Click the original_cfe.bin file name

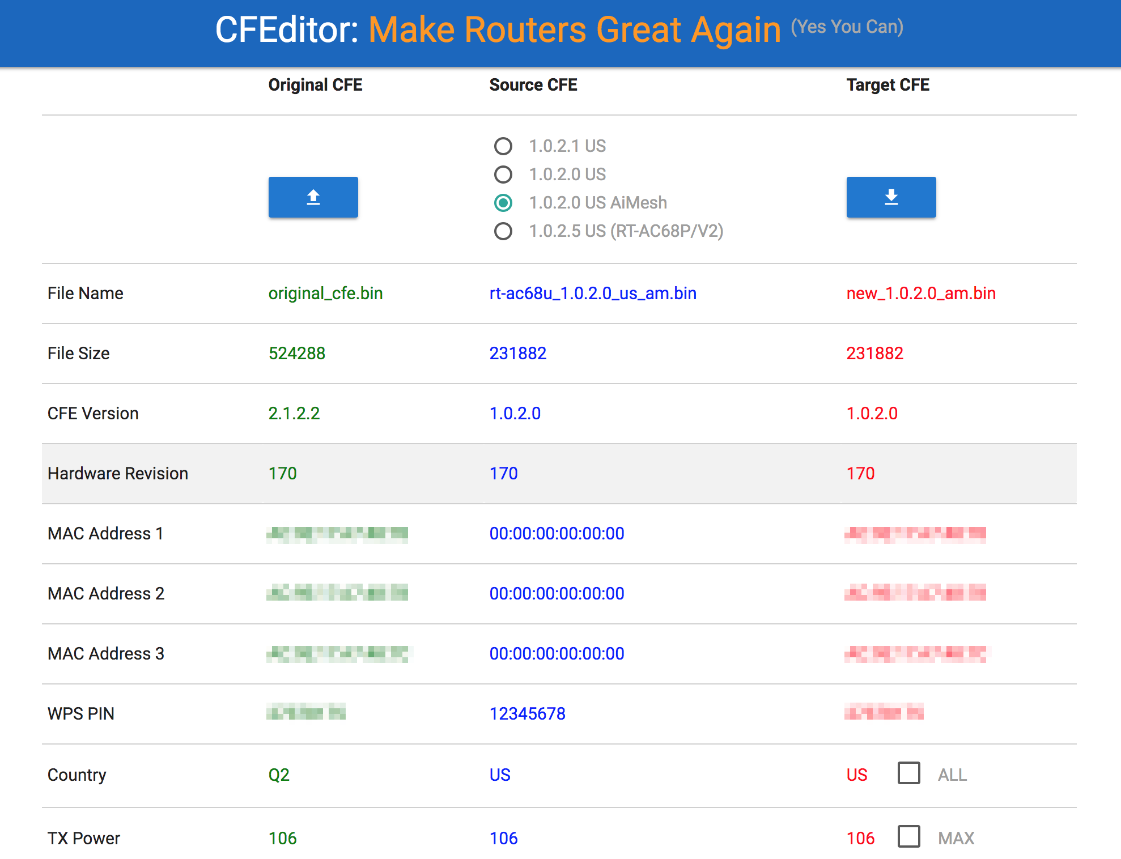coord(325,294)
